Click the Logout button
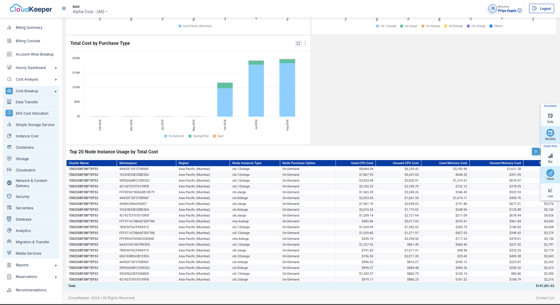 pyautogui.click(x=541, y=8)
